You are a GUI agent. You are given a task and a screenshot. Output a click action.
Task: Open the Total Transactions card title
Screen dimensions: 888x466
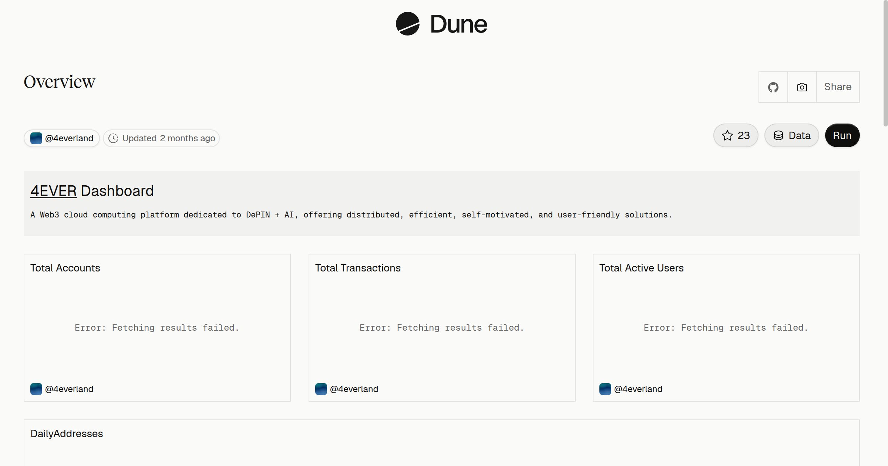358,268
